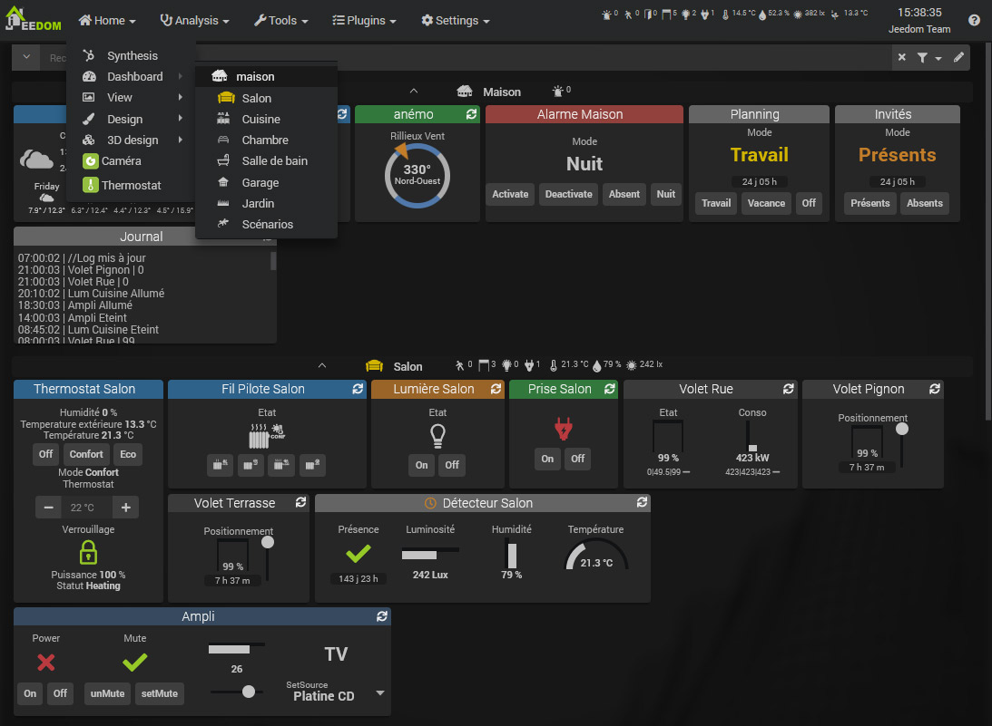Select first Fil Pilote mode icon button

[220, 465]
